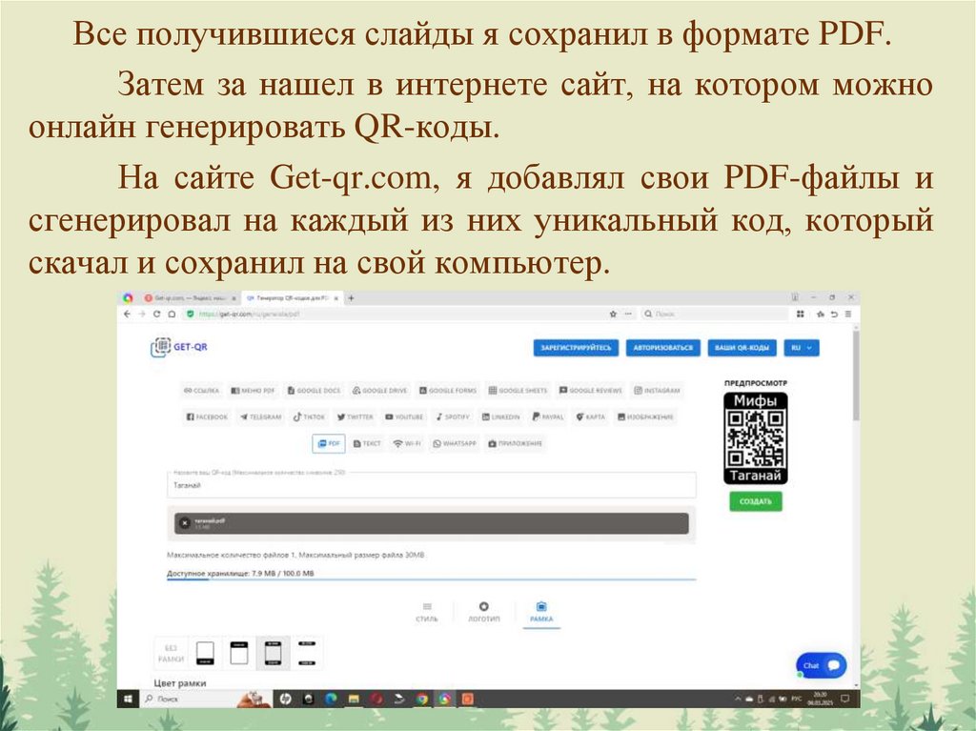Open the RU language dropdown
Viewport: 976px width, 731px height.
click(802, 348)
